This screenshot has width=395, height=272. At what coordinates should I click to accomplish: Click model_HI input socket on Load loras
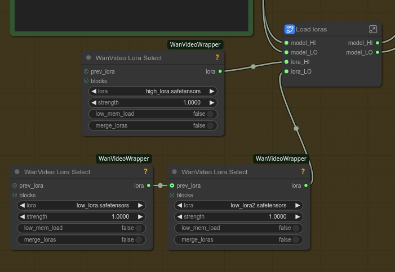coord(286,43)
